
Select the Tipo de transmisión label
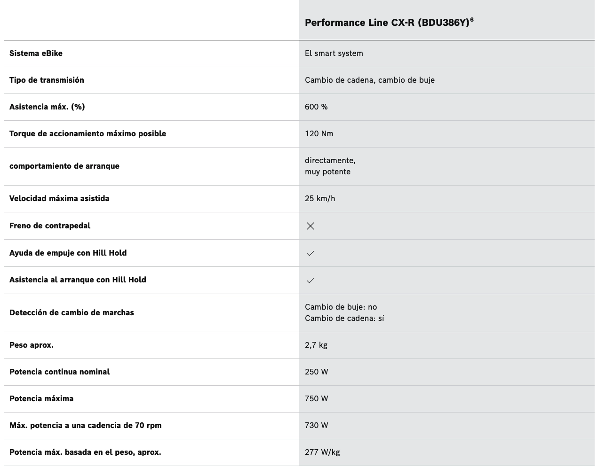tap(47, 80)
